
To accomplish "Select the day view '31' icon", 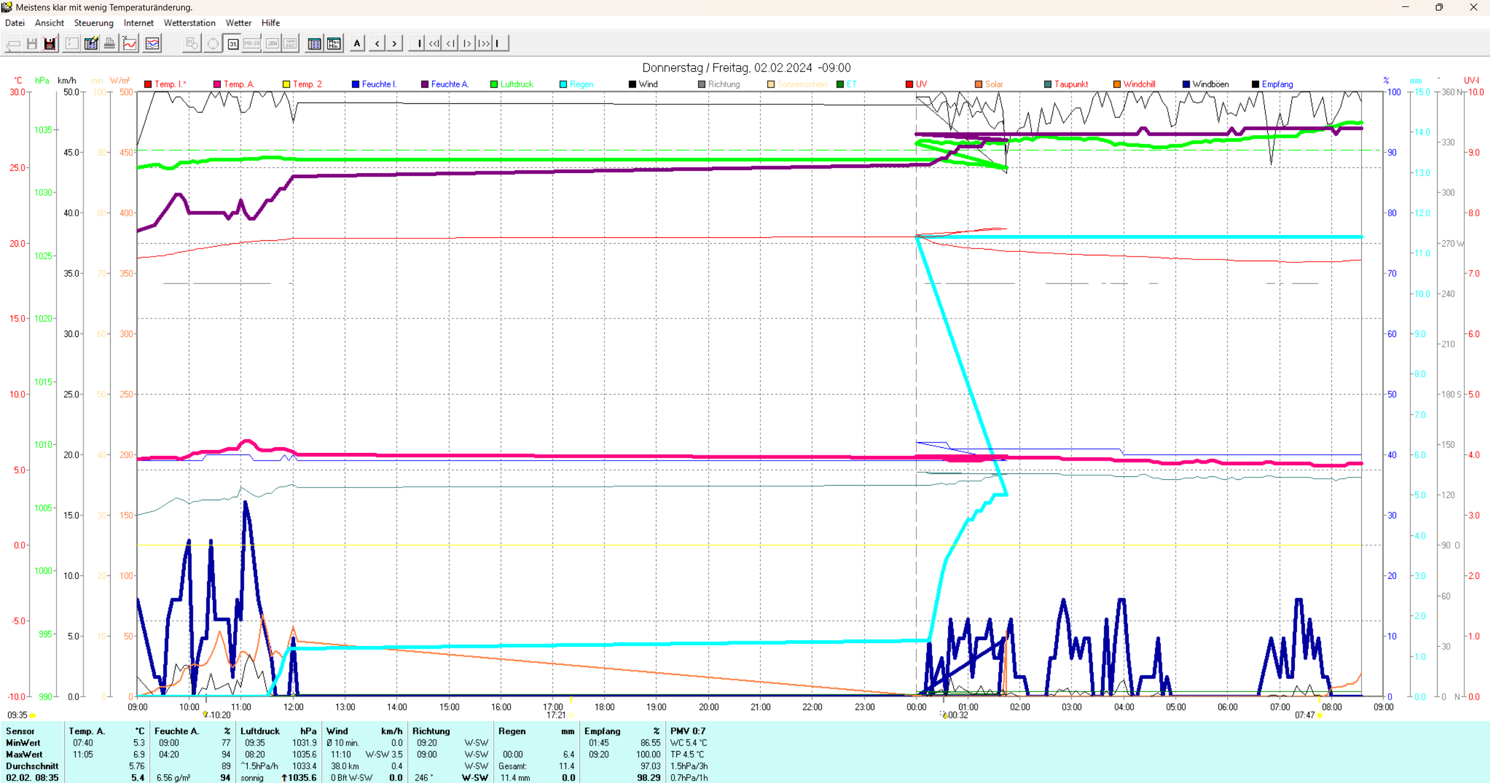I will 233,43.
